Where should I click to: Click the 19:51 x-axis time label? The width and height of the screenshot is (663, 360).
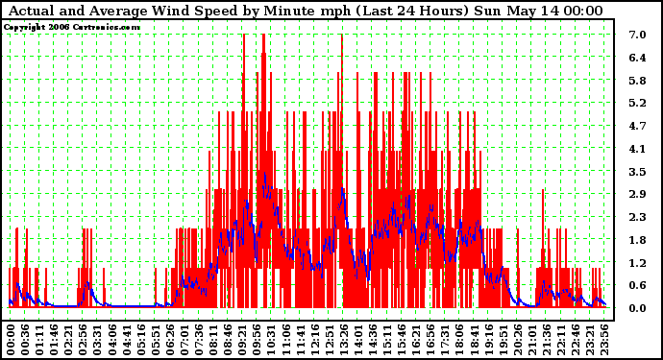pyautogui.click(x=503, y=340)
